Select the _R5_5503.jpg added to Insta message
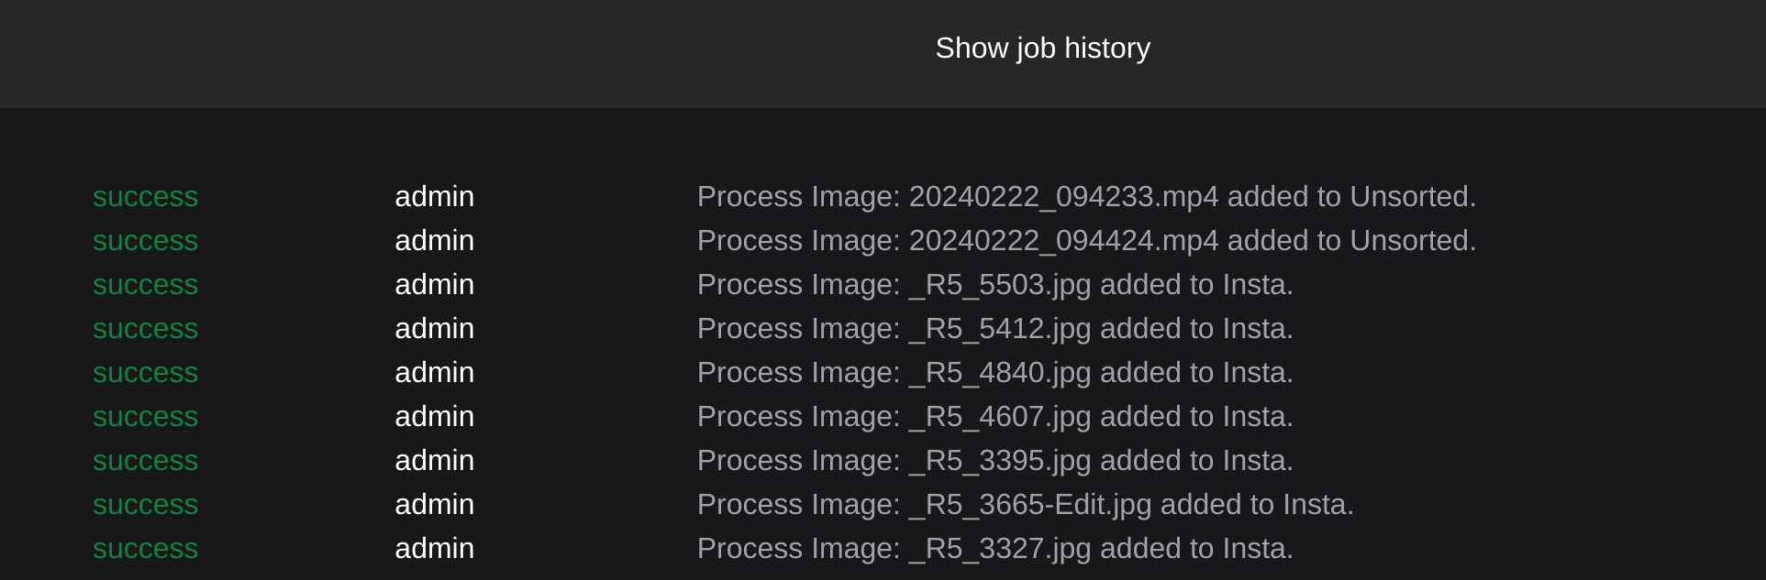The width and height of the screenshot is (1766, 580). (x=995, y=285)
